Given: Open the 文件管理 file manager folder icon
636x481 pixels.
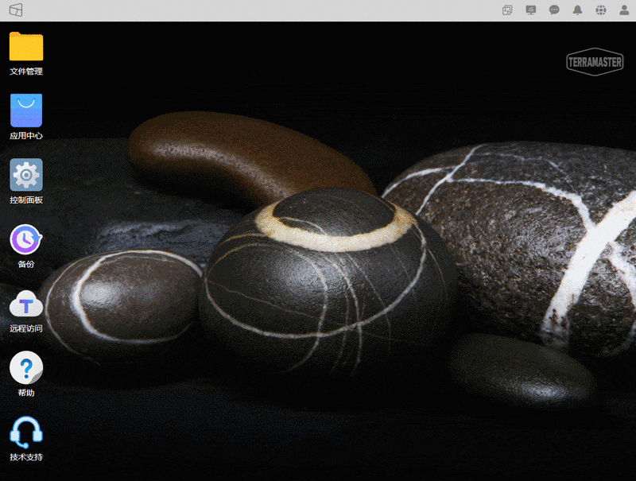Looking at the screenshot, I should click(x=26, y=47).
